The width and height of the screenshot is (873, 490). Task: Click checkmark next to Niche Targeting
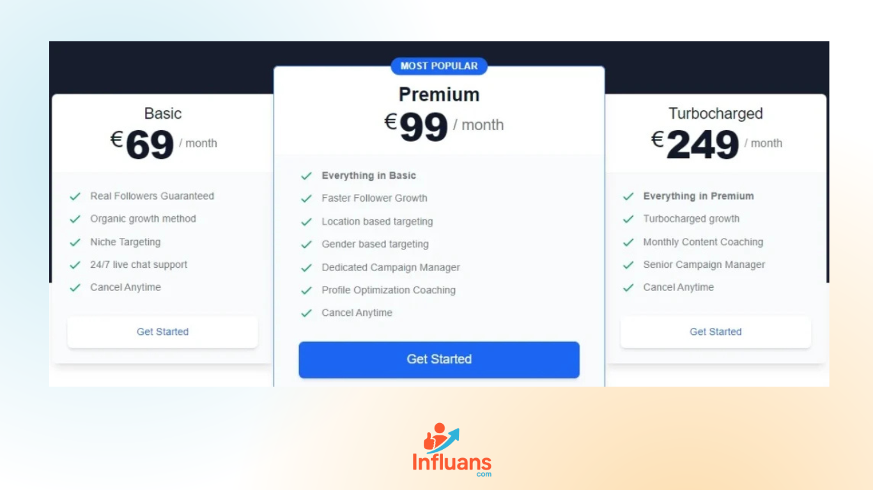[x=75, y=242]
